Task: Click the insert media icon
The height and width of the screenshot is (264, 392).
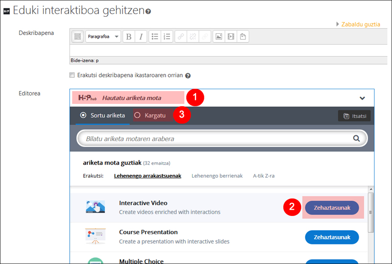Action: (231, 37)
